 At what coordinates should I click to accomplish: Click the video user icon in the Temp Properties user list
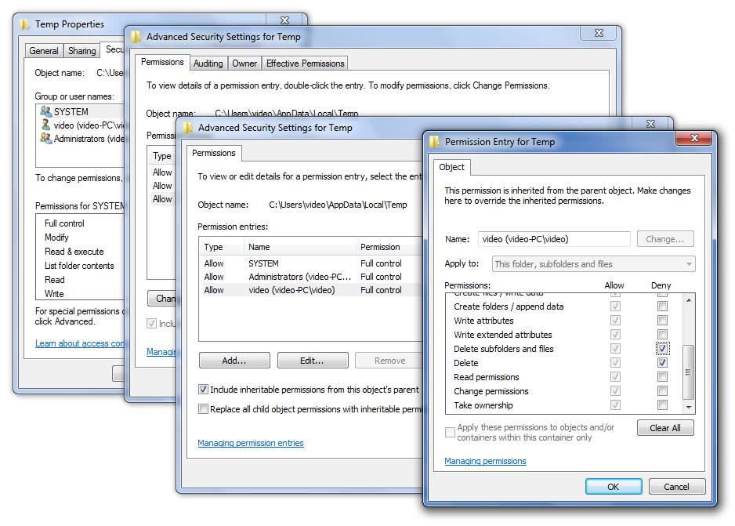pos(45,125)
